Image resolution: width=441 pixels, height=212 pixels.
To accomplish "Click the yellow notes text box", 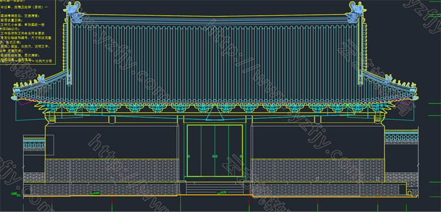I will coord(28,32).
